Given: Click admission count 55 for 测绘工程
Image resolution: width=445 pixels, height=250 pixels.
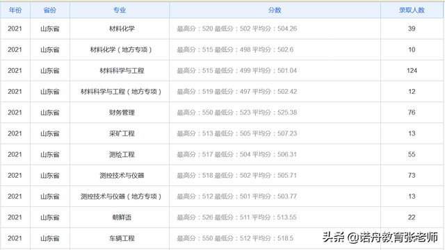Looking at the screenshot, I should [x=412, y=154].
